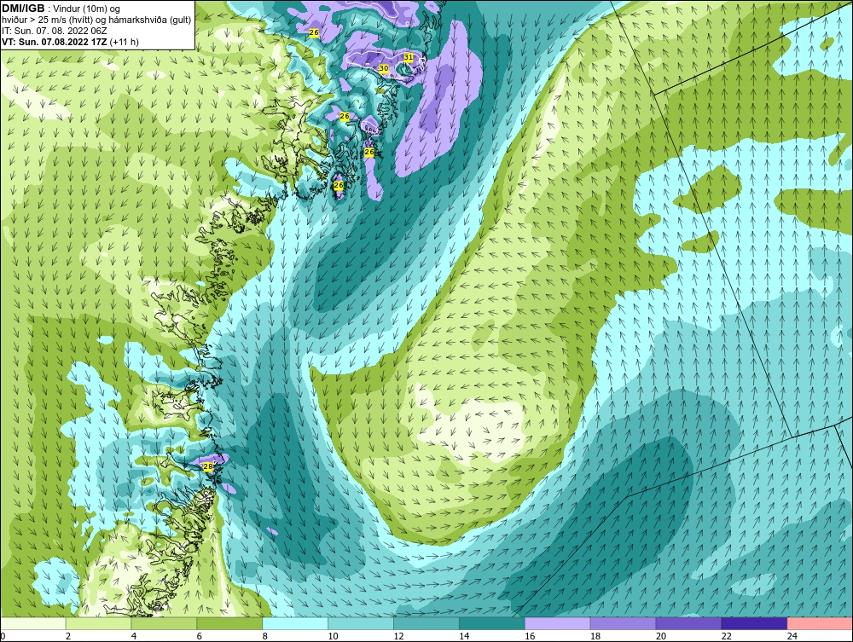This screenshot has width=853, height=642.
Task: Click the legend value 8
Action: 265,636
